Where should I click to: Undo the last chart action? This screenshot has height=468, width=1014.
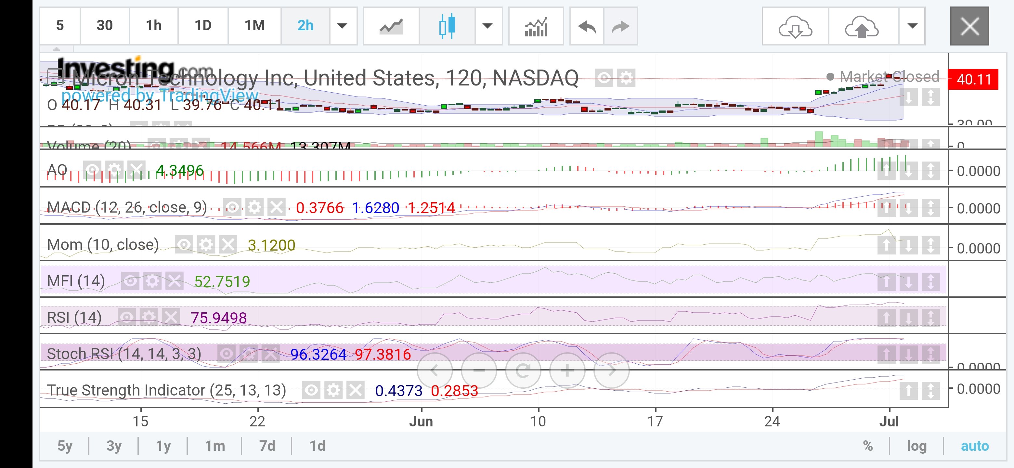(587, 26)
